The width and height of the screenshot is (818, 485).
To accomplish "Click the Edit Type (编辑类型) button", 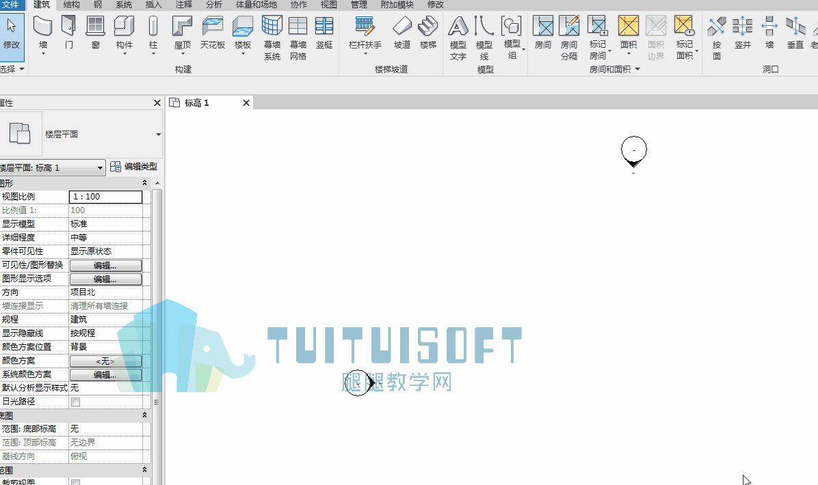I will [x=135, y=166].
